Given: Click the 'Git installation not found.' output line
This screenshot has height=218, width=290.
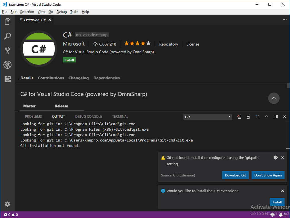Looking at the screenshot, I should 50,146.
